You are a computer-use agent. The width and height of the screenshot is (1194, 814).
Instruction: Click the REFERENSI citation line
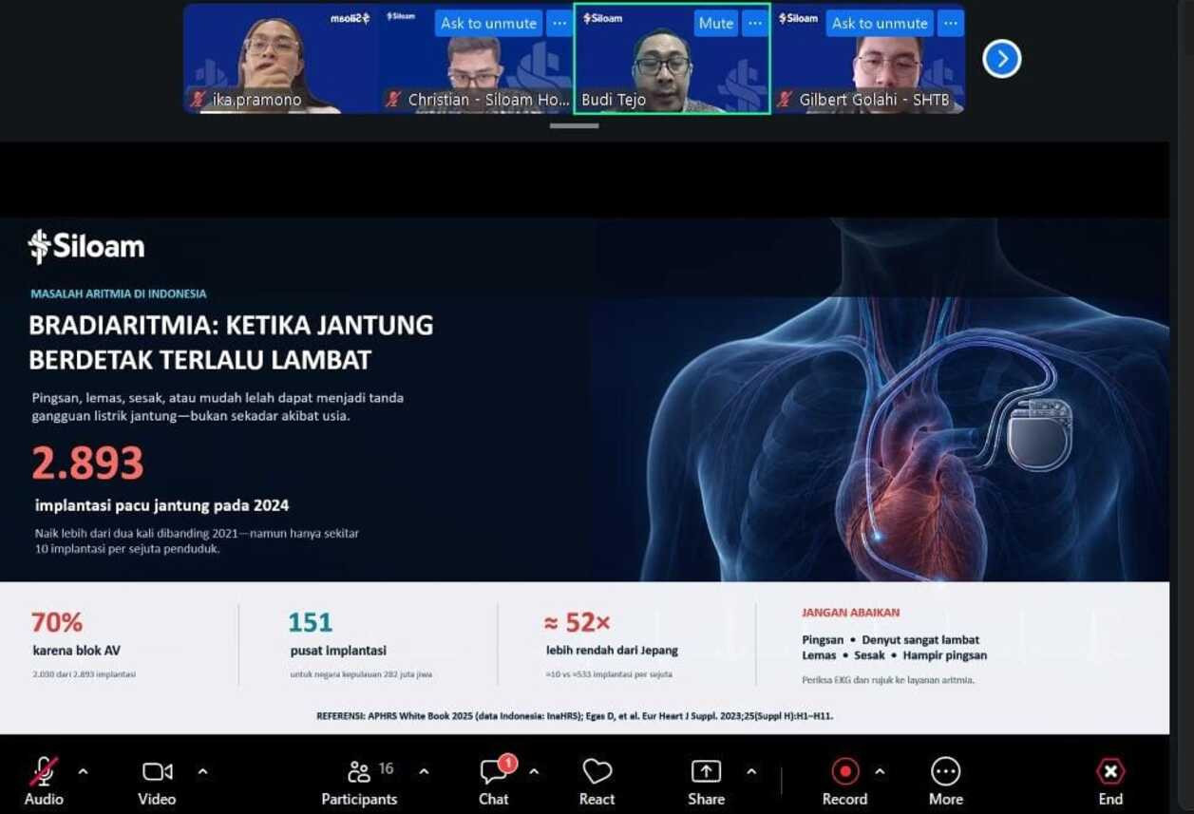(x=575, y=715)
